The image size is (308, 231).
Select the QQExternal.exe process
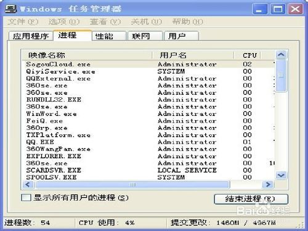148,78
